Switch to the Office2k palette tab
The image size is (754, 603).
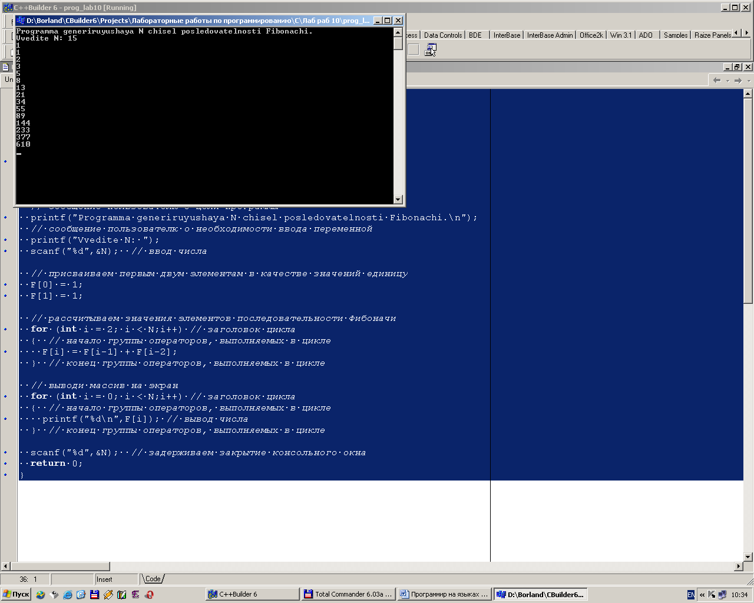(591, 35)
